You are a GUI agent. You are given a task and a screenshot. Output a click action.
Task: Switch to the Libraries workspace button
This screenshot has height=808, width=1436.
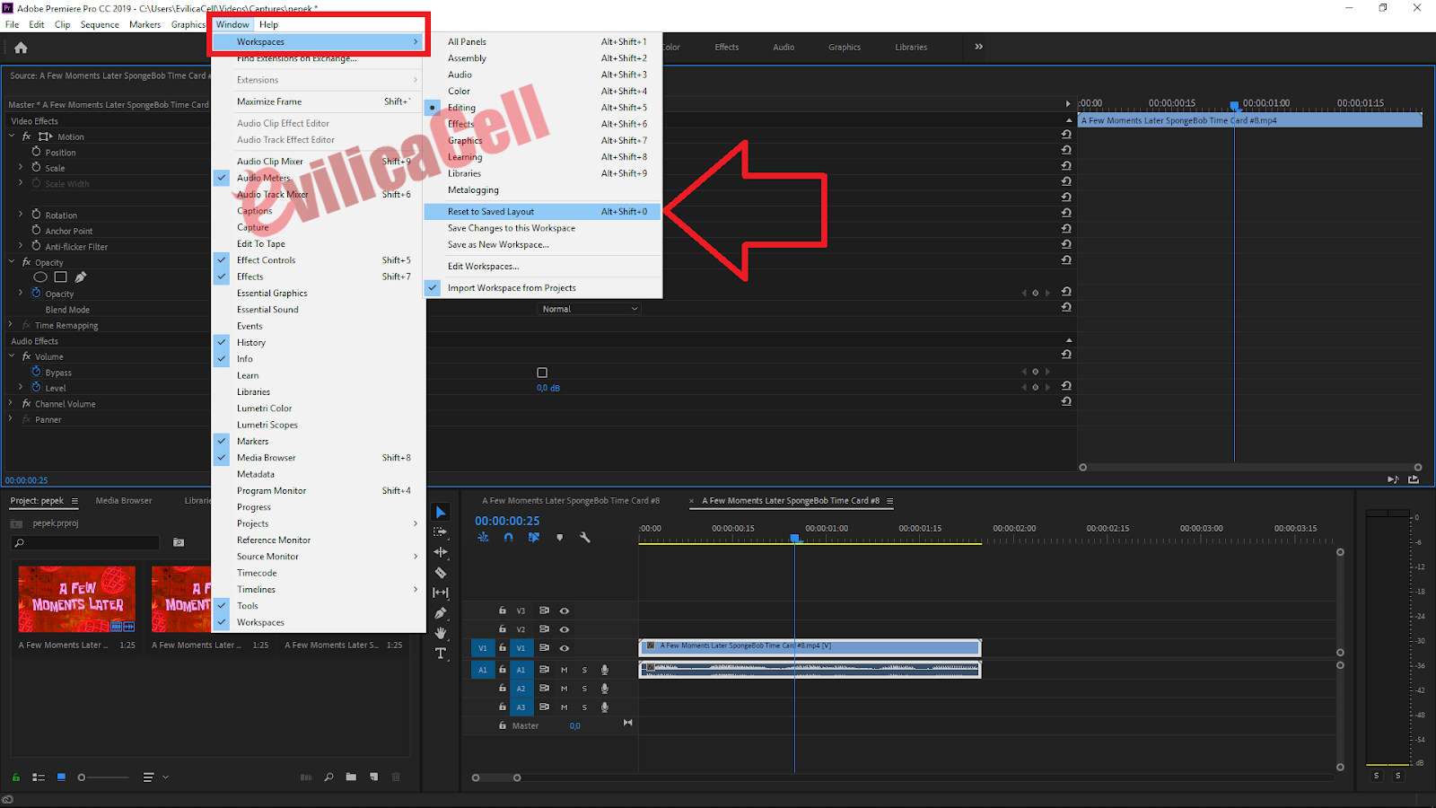[x=911, y=47]
